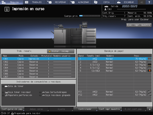The height and width of the screenshot is (115, 153).
Task: Click the toner bottle icon
Action: [6, 86]
